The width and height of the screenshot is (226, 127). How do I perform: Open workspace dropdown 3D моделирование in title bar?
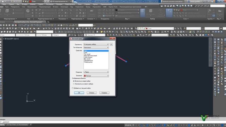click(x=61, y=1)
